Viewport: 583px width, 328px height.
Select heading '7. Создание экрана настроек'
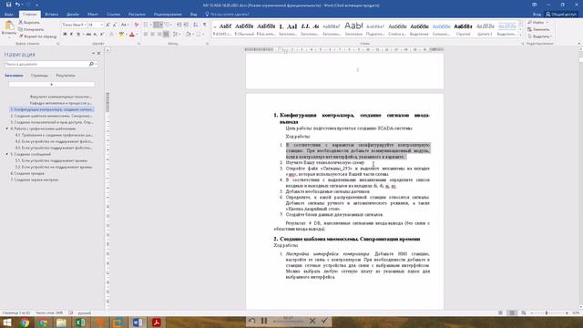35,179
